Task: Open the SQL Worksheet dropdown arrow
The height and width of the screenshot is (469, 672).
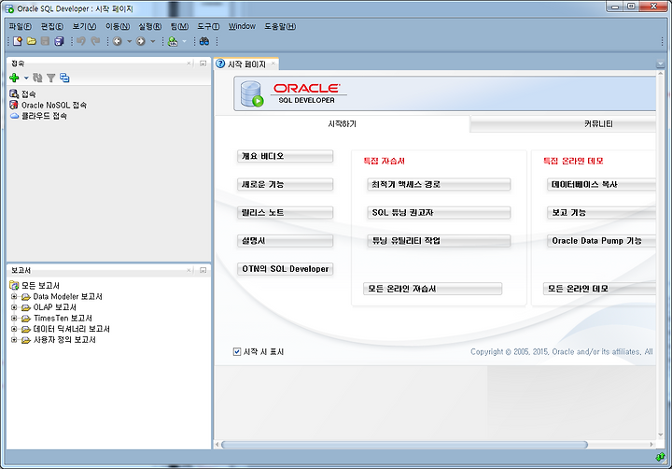Action: click(184, 42)
